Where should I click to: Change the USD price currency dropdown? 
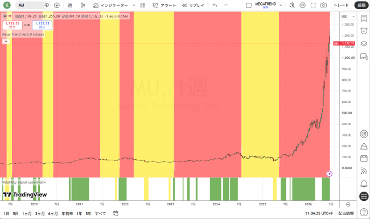click(348, 16)
